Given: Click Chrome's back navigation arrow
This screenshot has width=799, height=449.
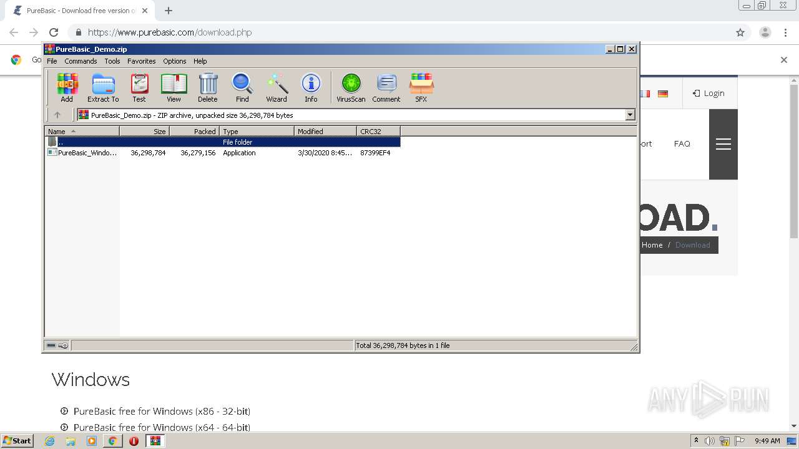Looking at the screenshot, I should click(14, 32).
